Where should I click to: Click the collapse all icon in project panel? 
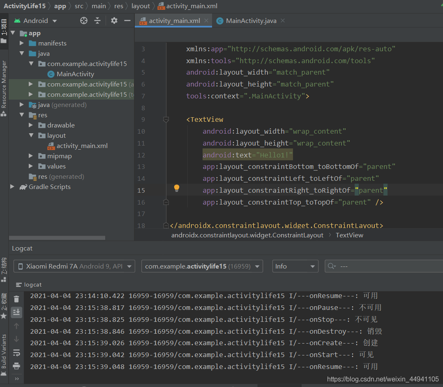[97, 20]
